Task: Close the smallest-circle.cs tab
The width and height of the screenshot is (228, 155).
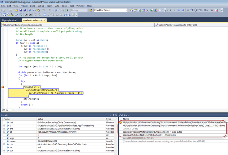Action: [x=45, y=21]
